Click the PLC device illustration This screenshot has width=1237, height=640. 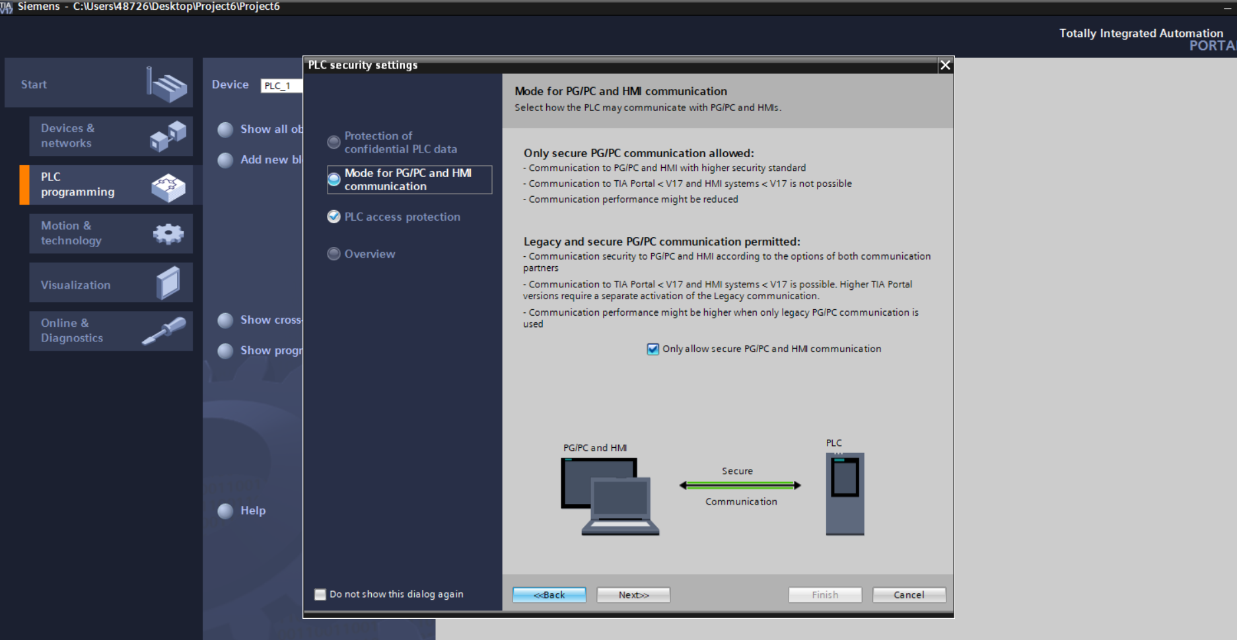coord(845,493)
